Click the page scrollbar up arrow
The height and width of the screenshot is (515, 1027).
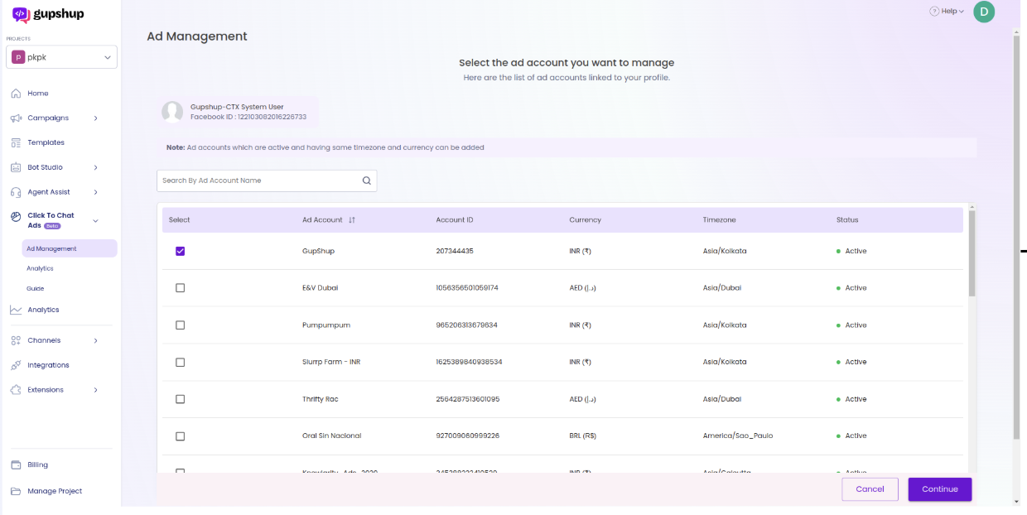tap(1016, 31)
